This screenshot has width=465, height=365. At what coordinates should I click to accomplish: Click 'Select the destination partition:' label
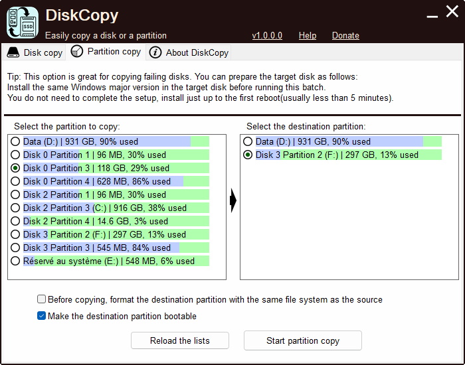[x=306, y=127]
